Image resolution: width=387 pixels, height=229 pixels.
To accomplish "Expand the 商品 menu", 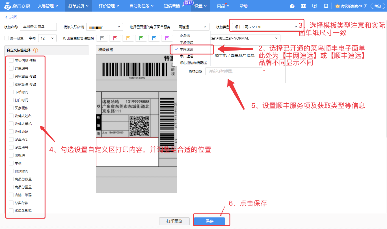I will pos(223,6).
